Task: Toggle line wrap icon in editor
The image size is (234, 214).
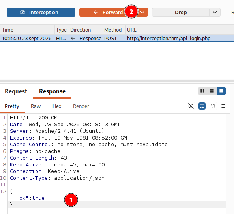Action: pyautogui.click(x=202, y=106)
